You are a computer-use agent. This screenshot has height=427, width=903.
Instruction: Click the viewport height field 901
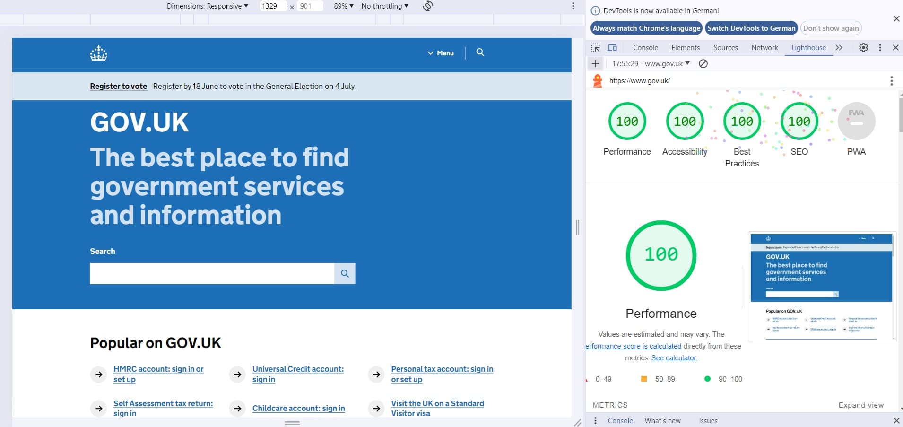tap(310, 6)
